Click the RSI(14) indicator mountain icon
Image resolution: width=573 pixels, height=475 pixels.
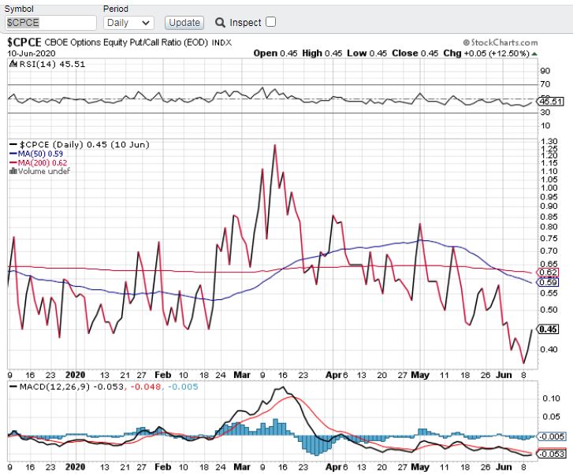[x=13, y=64]
